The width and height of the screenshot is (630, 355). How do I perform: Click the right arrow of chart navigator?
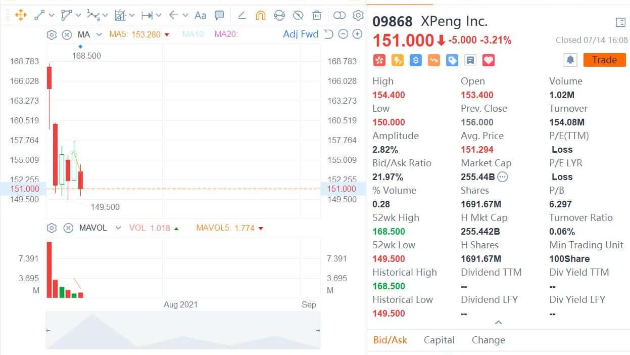coord(318,331)
